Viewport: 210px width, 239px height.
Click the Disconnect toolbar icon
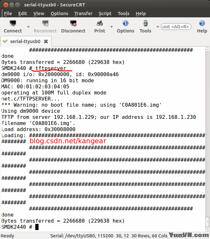click(x=73, y=23)
